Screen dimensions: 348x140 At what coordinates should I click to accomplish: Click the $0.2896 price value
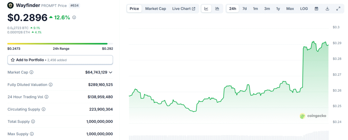click(28, 18)
